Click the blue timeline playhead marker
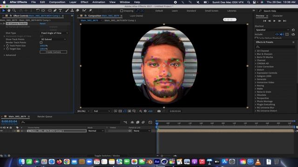 coord(157,123)
